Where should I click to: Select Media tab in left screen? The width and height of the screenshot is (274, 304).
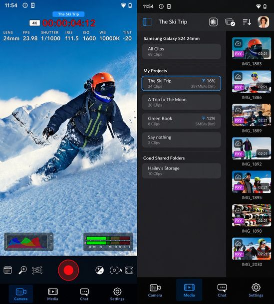(52, 294)
